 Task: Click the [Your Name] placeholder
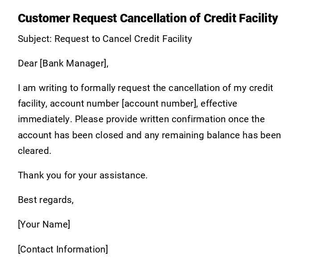(x=44, y=224)
